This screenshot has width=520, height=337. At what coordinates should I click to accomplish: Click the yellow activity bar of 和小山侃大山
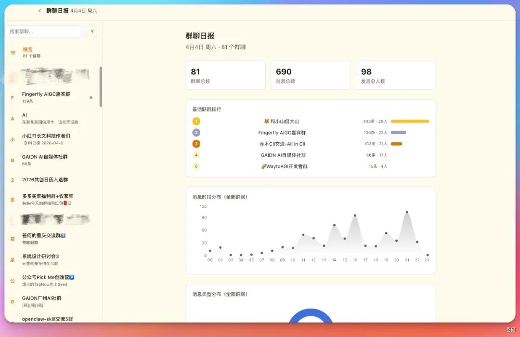[x=410, y=121]
